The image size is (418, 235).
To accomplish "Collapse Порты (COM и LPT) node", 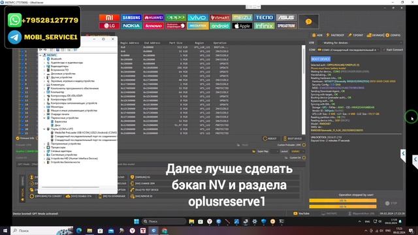I will coord(44,129).
